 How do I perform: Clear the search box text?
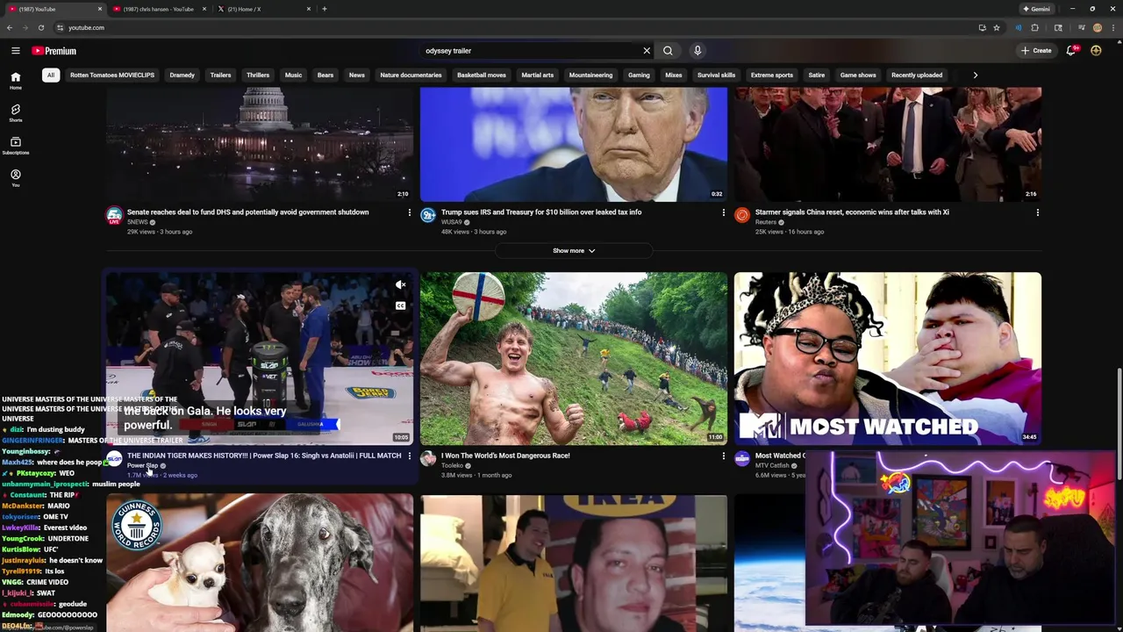647,51
